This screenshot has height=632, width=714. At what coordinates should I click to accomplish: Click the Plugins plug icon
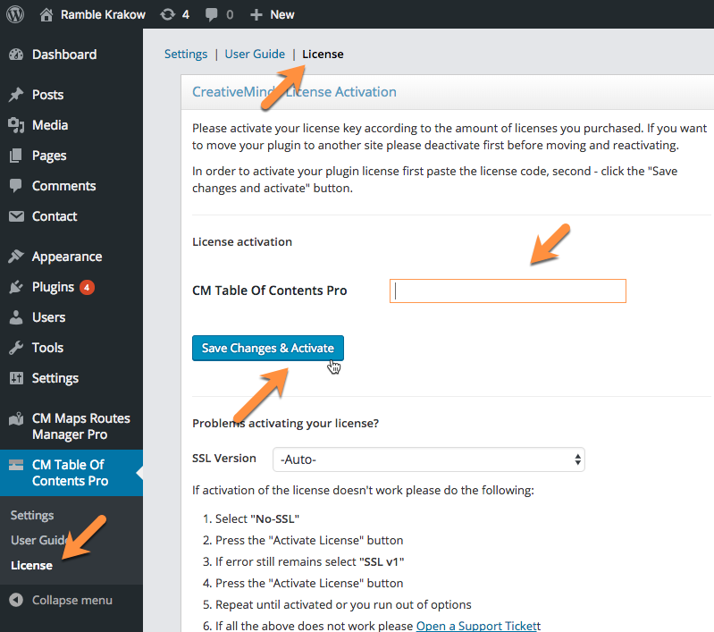click(x=16, y=287)
